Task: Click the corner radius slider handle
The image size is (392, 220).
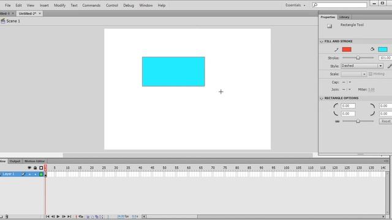Action: pos(358,121)
